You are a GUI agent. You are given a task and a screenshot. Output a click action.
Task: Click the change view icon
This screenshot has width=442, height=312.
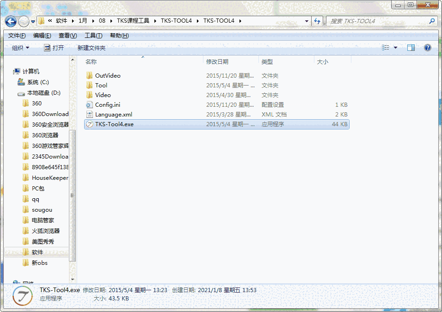385,48
